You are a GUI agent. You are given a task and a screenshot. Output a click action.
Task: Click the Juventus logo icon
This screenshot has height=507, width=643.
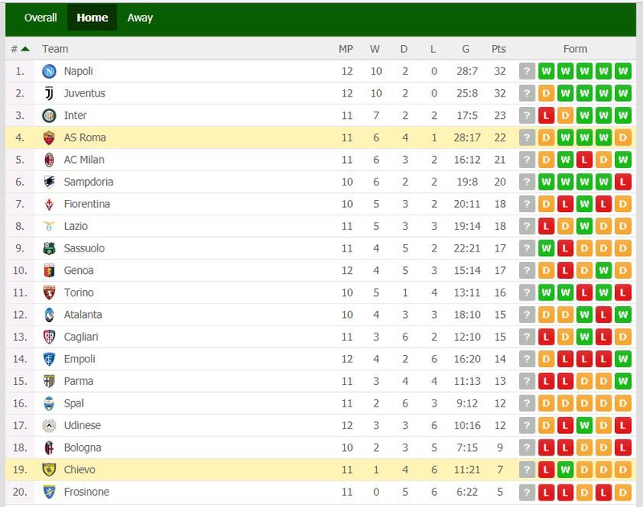(x=49, y=93)
